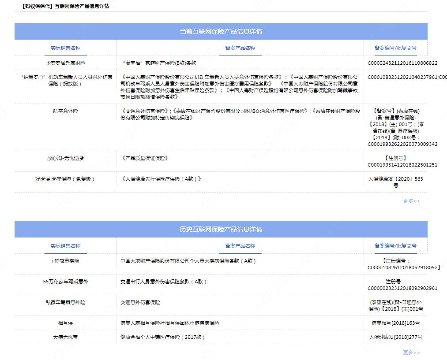The image size is (447, 360).
Task: Click 健康金福个人中端医疗保险（2017款） cell
Action: (162, 337)
